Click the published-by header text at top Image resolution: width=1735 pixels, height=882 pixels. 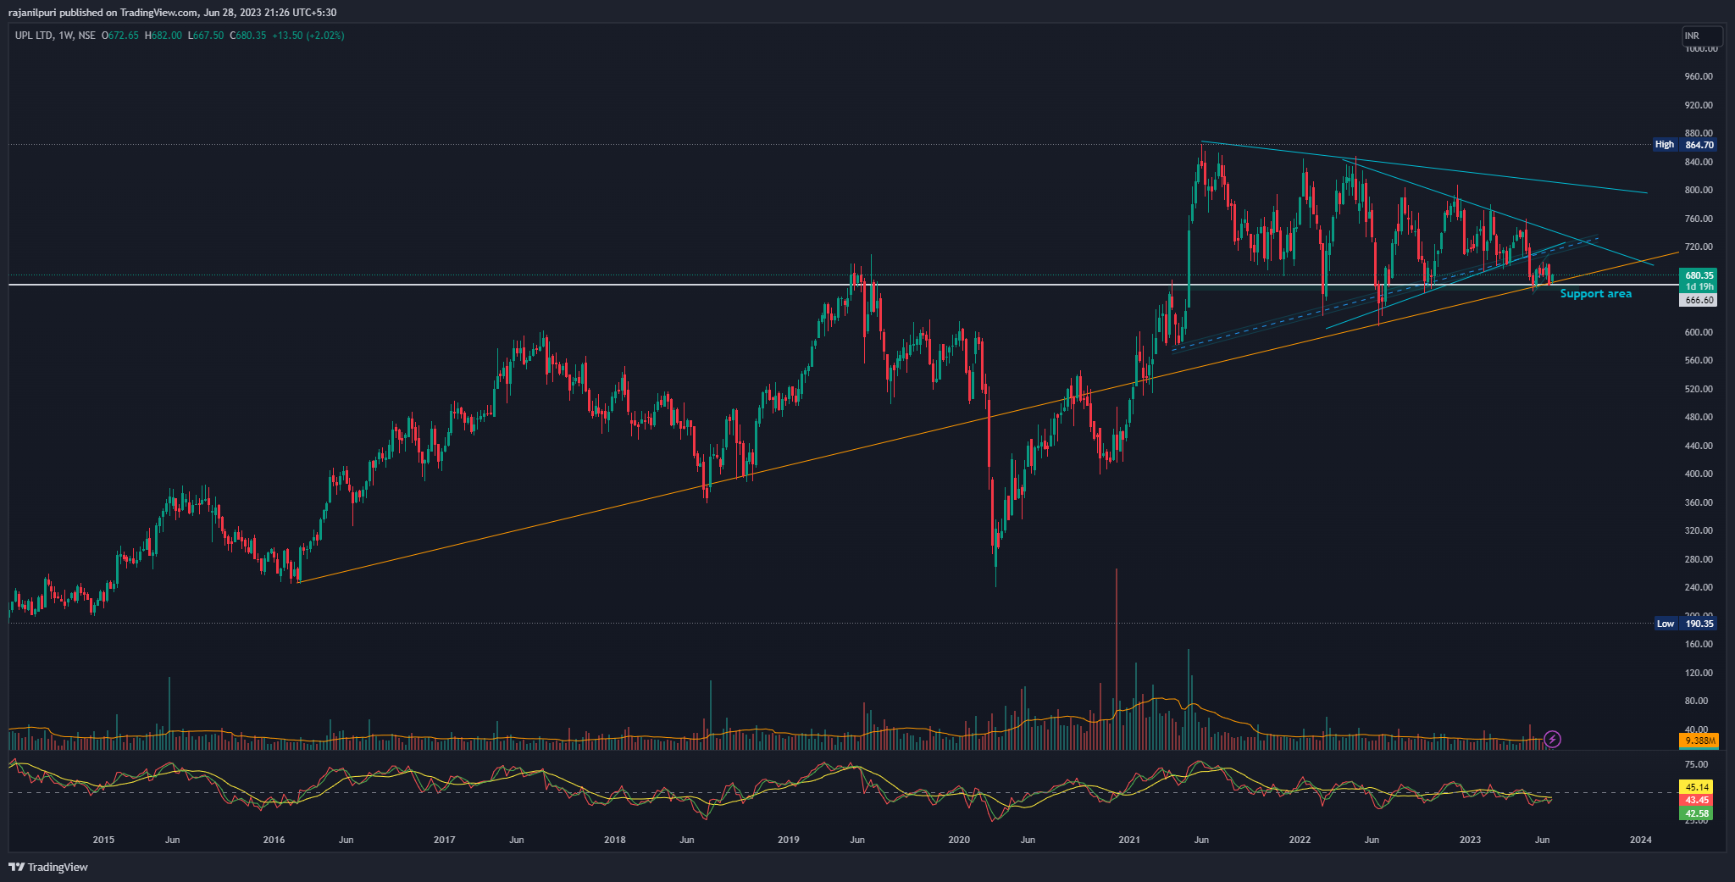click(172, 13)
